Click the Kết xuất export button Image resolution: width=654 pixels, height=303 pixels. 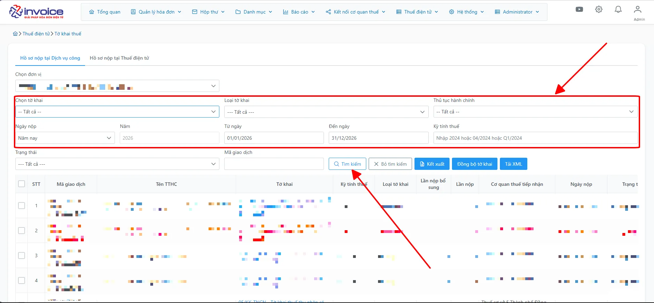pos(432,164)
